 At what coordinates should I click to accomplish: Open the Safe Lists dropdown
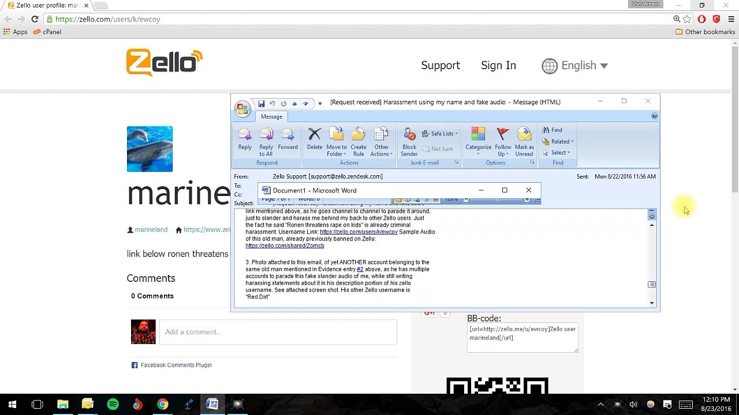tap(441, 134)
